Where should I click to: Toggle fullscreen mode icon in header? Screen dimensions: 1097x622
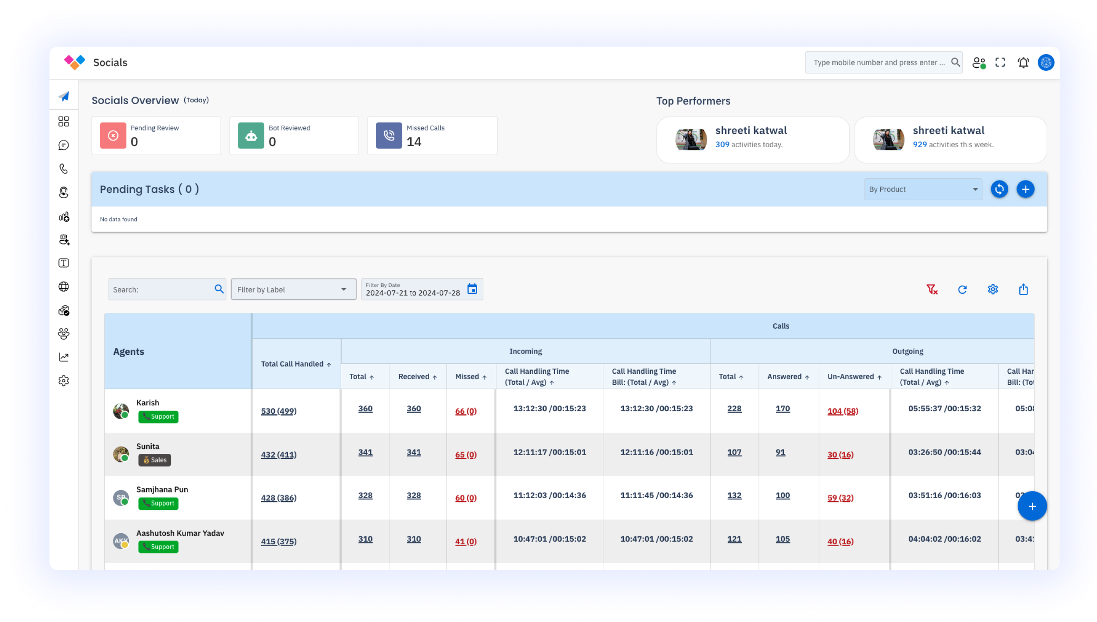pos(1000,63)
